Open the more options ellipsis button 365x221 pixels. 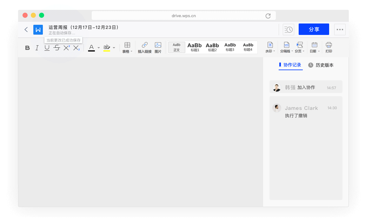(340, 30)
